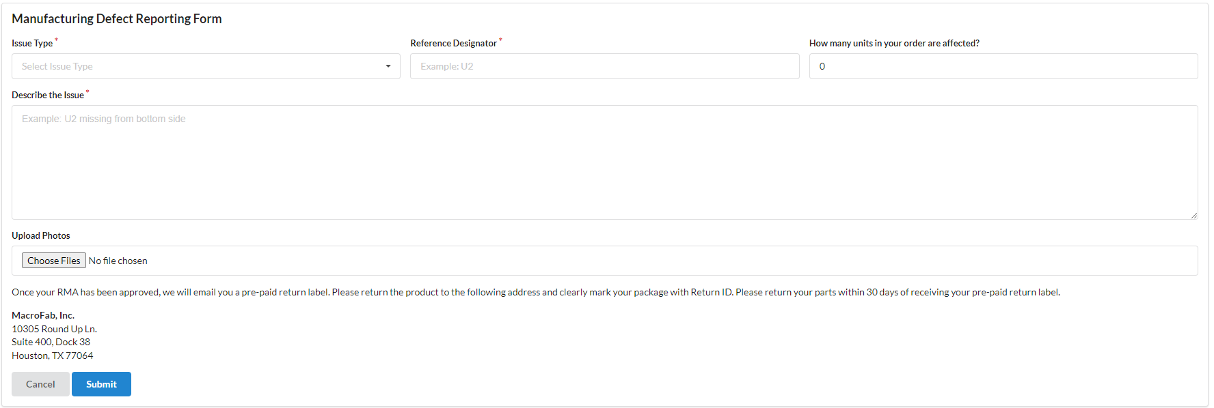Click the Issue Type field label
This screenshot has height=408, width=1214.
(x=32, y=43)
